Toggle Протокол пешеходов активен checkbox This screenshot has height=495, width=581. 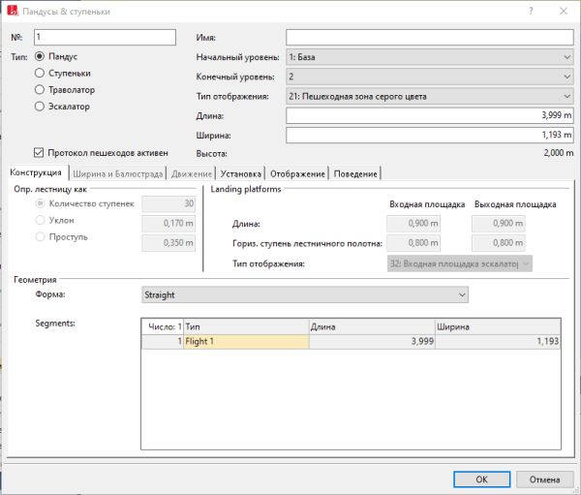coord(40,152)
